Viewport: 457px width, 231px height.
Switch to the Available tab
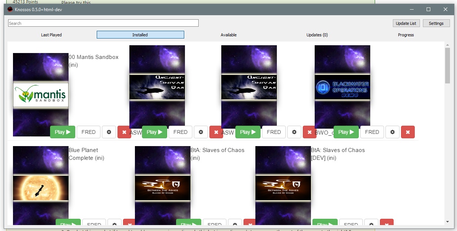point(229,35)
